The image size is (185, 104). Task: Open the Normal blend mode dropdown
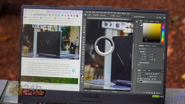tap(143, 76)
